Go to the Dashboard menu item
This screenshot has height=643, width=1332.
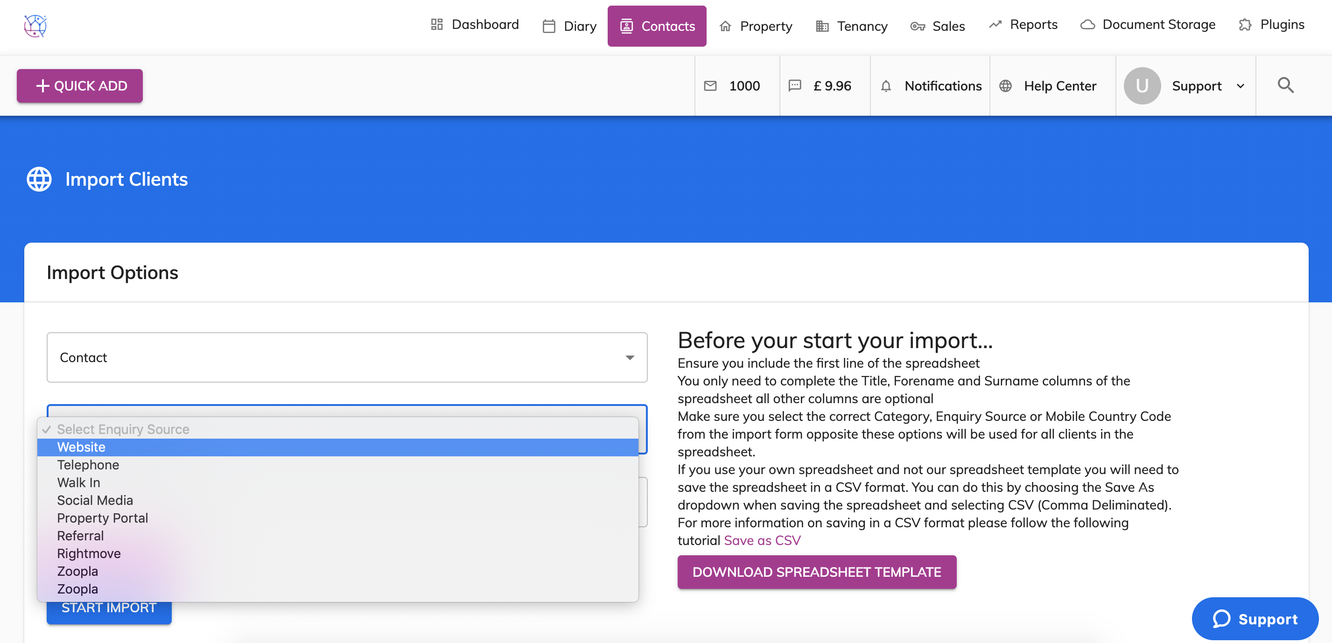[x=474, y=25]
